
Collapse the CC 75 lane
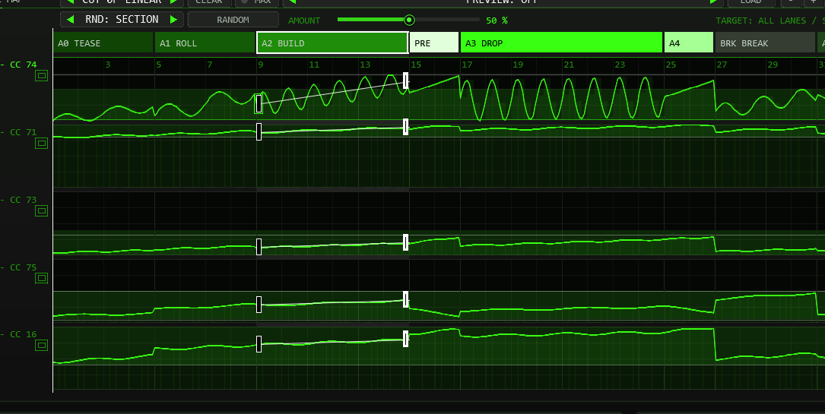click(3, 267)
